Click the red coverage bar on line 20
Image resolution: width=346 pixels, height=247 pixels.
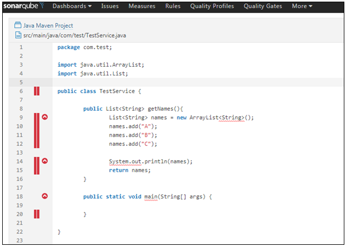pos(37,214)
